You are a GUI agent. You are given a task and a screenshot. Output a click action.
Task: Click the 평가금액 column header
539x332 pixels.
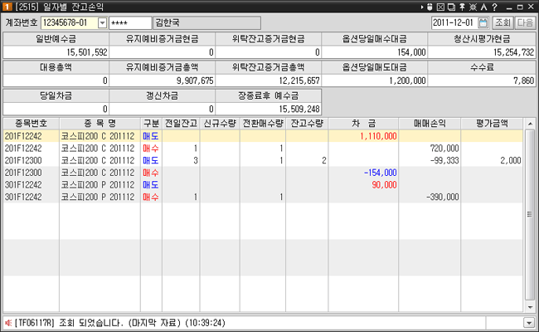(492, 124)
